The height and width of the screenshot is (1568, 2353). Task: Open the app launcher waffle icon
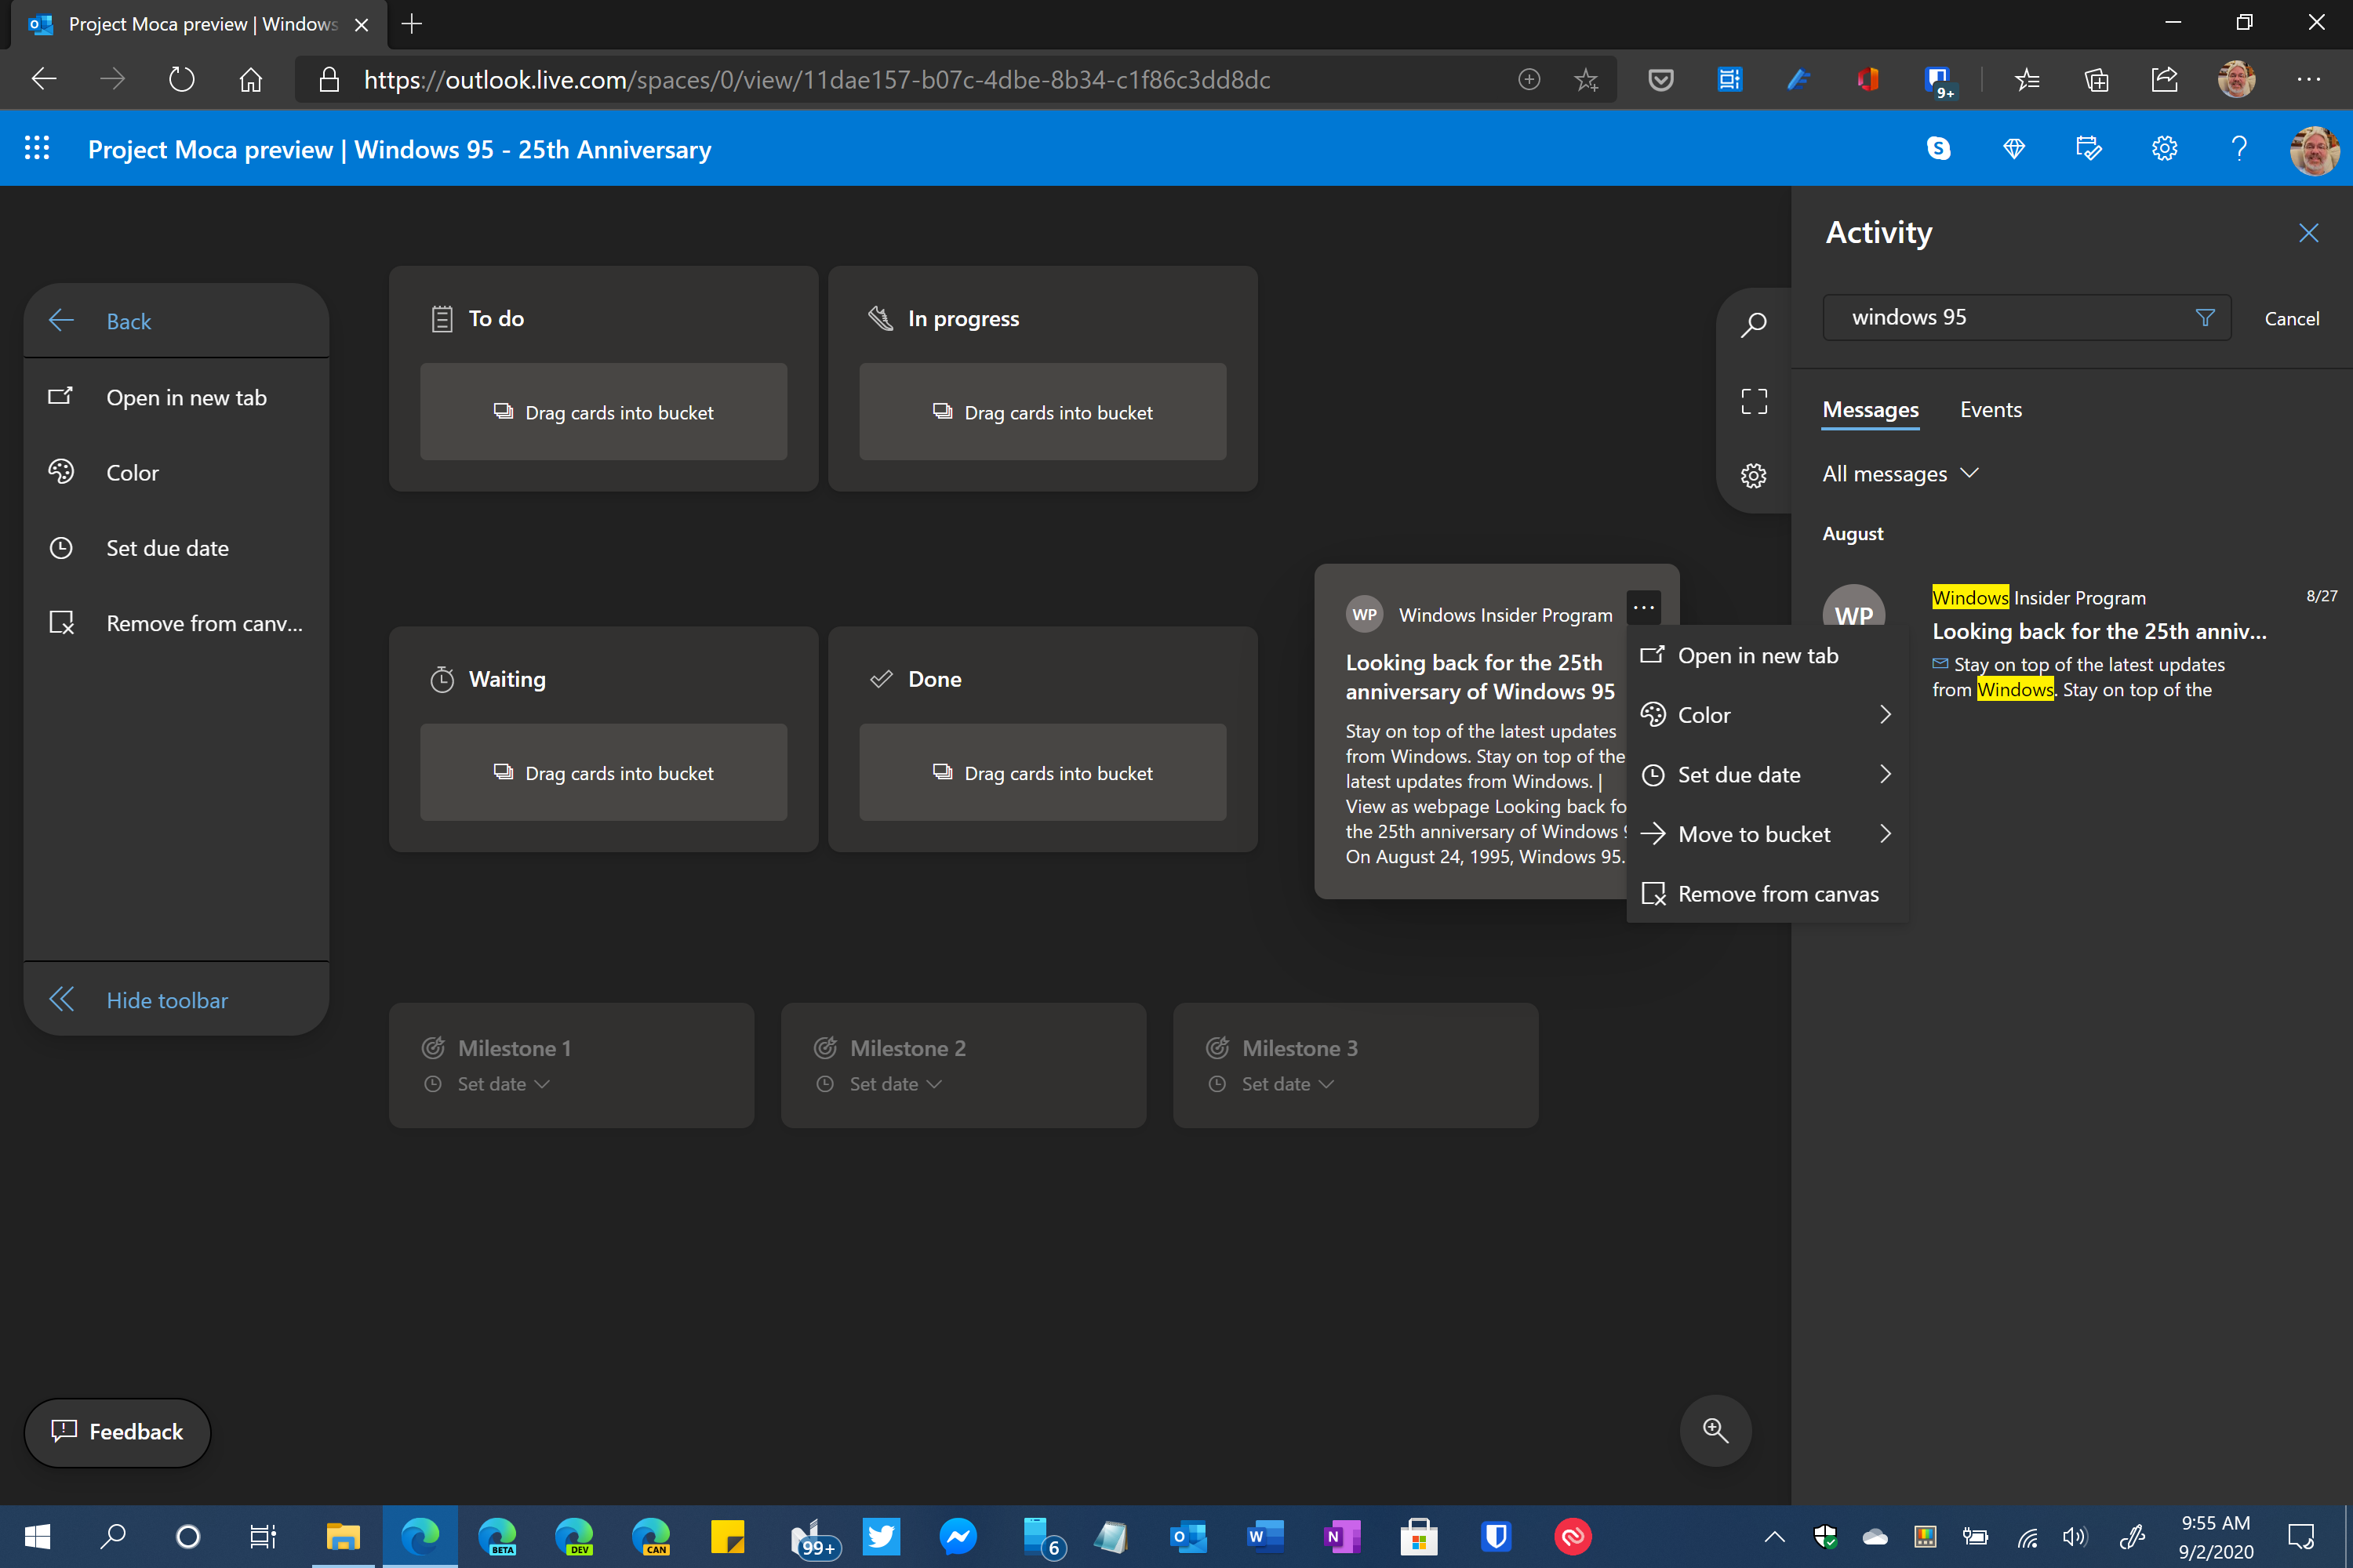click(x=37, y=147)
